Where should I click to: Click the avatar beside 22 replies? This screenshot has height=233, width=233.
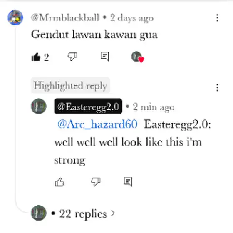[39, 213]
